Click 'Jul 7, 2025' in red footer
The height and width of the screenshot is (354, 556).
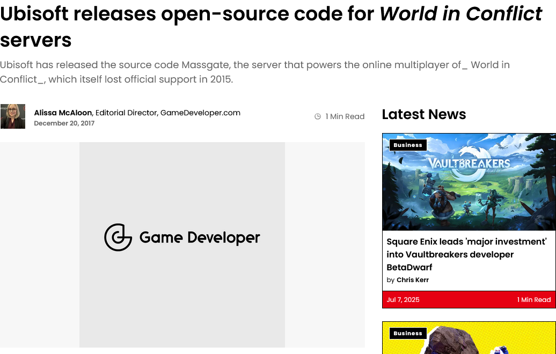click(x=403, y=300)
